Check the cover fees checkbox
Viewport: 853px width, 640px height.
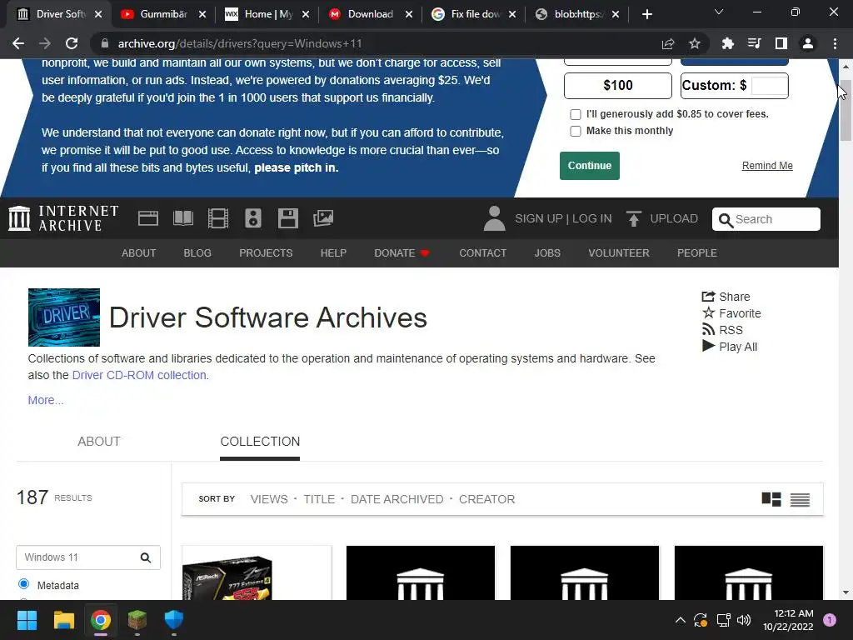tap(576, 114)
